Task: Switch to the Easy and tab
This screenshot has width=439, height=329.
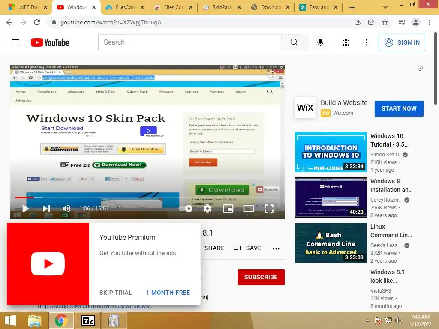Action: coord(319,7)
